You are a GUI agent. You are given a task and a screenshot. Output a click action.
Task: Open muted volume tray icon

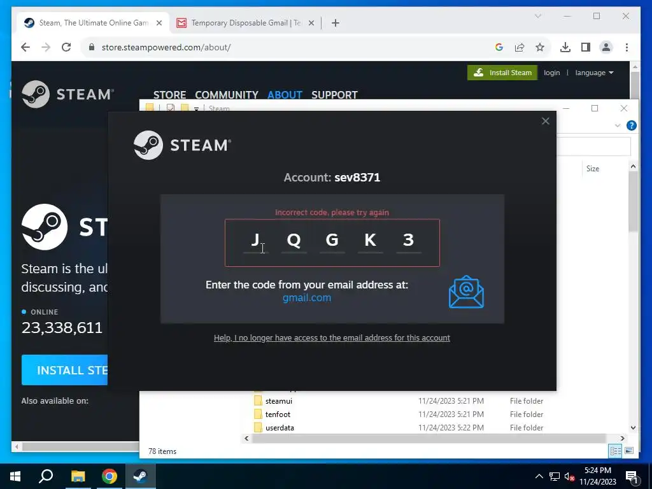coord(569,476)
